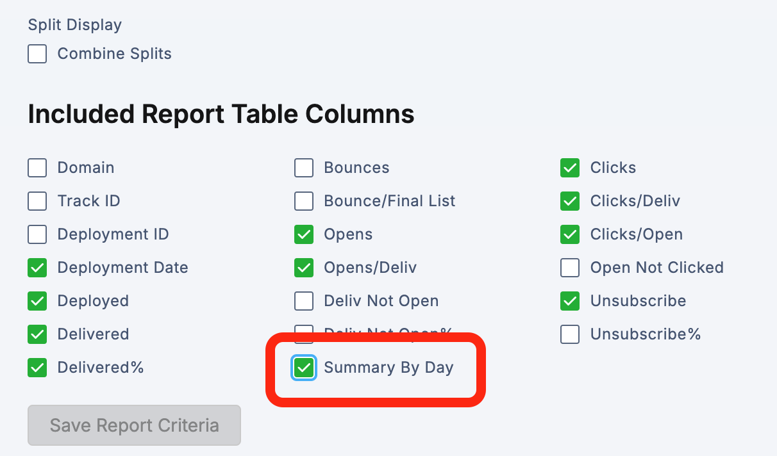The image size is (777, 456).
Task: Disable the Opens/Deliv checkbox
Action: pos(304,268)
